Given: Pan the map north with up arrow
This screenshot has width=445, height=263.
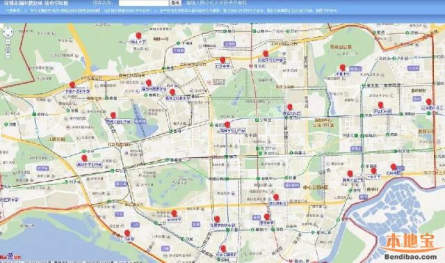Looking at the screenshot, I should [8, 29].
